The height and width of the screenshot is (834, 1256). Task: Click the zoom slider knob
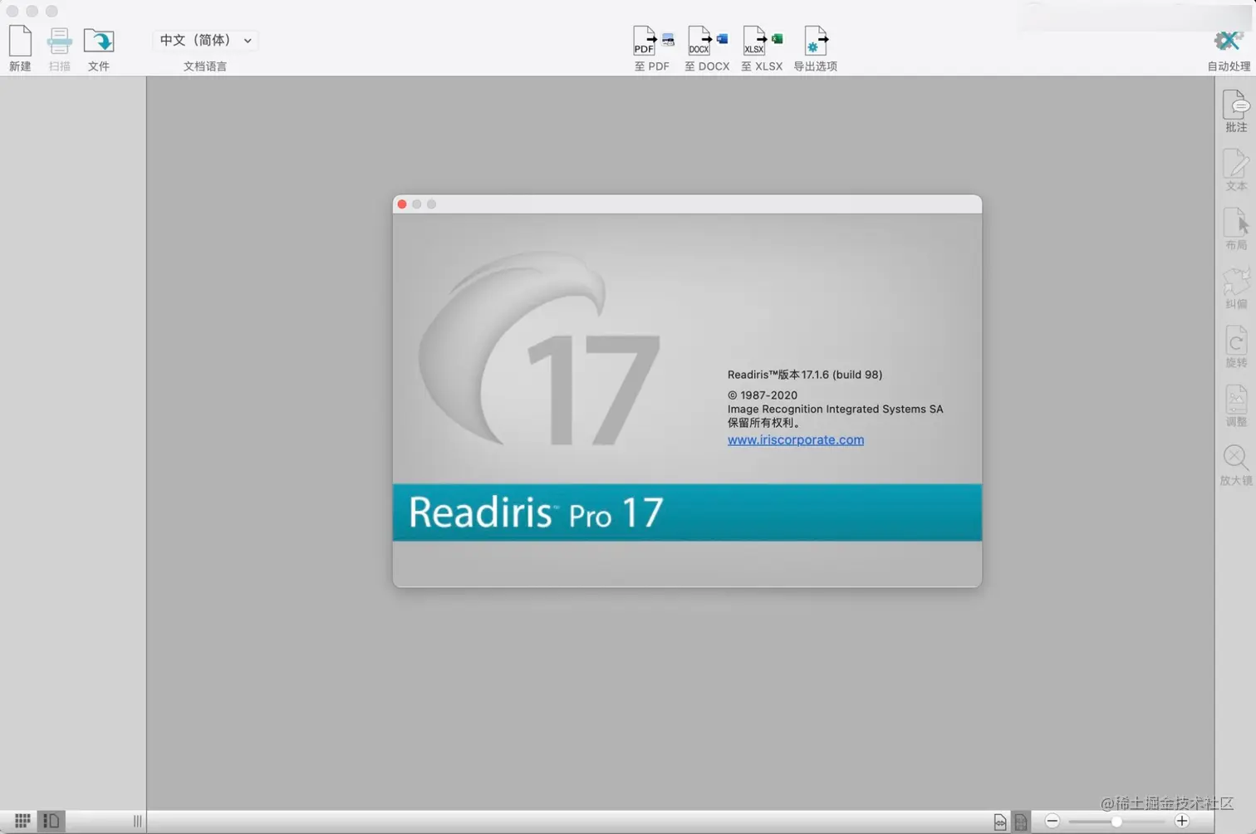pos(1116,821)
